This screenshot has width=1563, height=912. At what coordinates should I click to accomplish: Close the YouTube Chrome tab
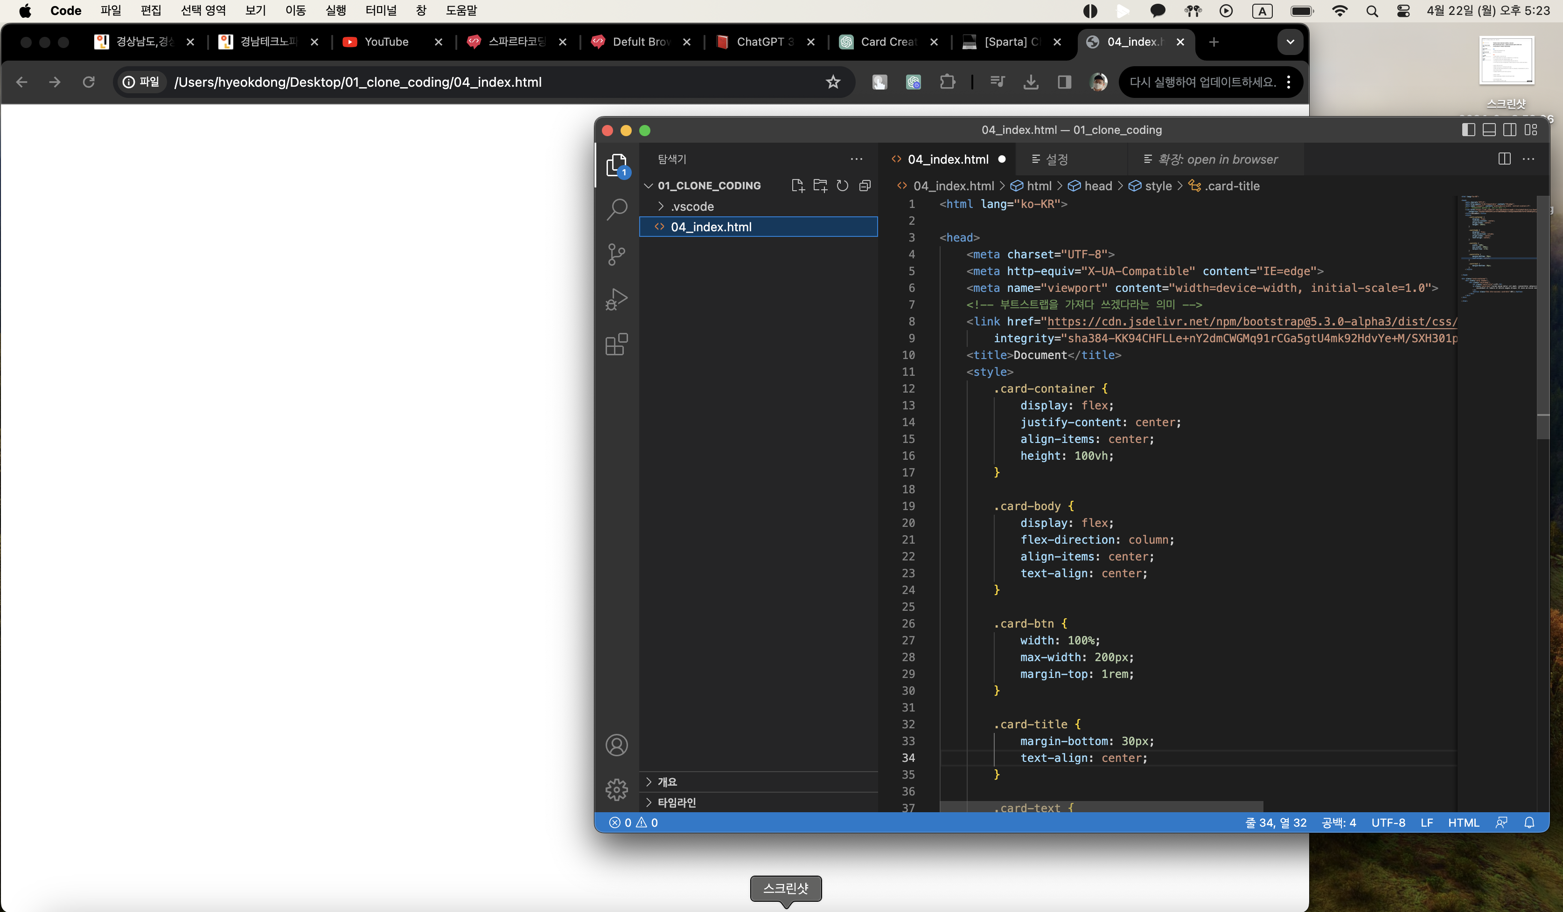click(x=439, y=41)
